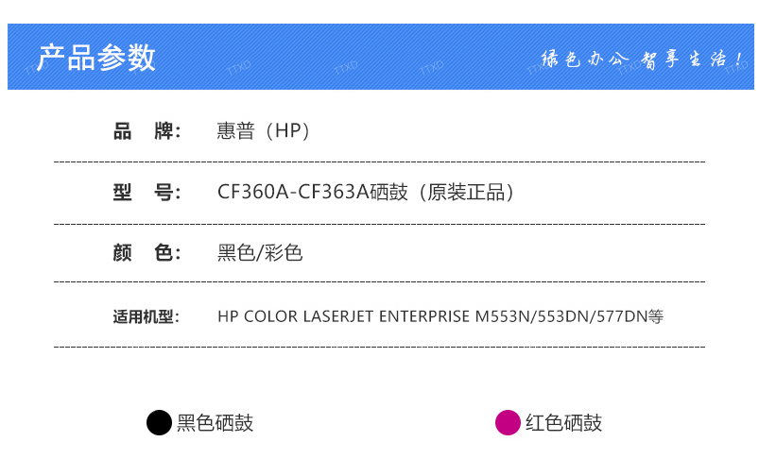Click the CF360A-CF363A硒鼓 model text
Image resolution: width=759 pixels, height=476 pixels.
313,192
